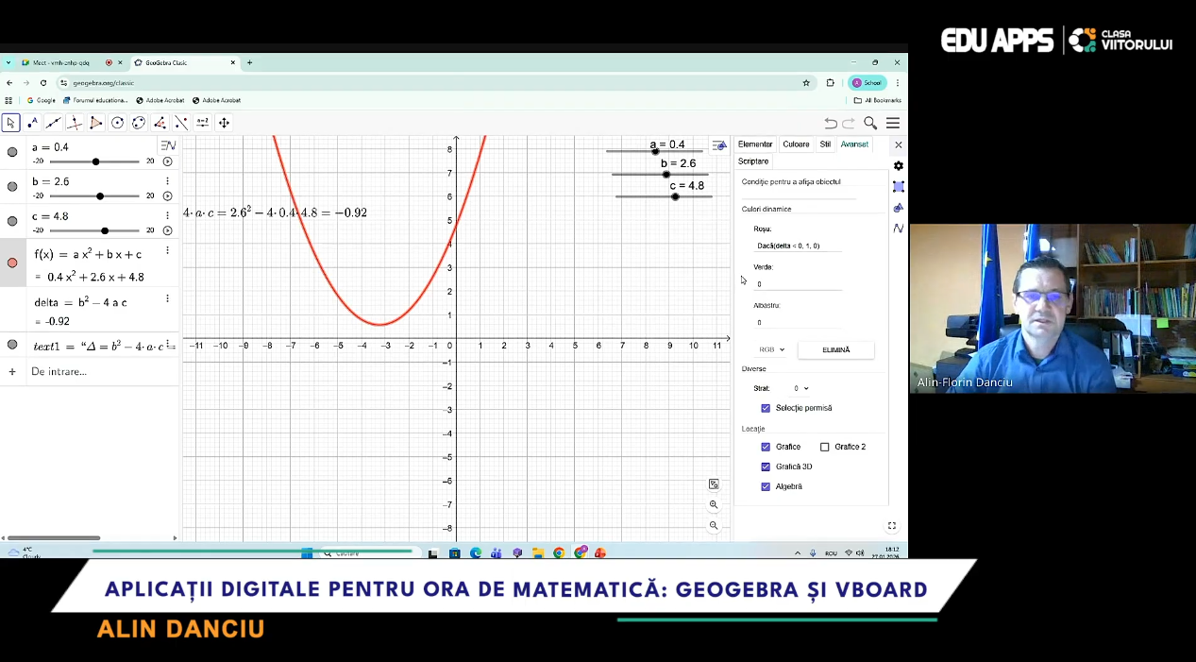
Task: Select the Point tool
Action: [33, 123]
